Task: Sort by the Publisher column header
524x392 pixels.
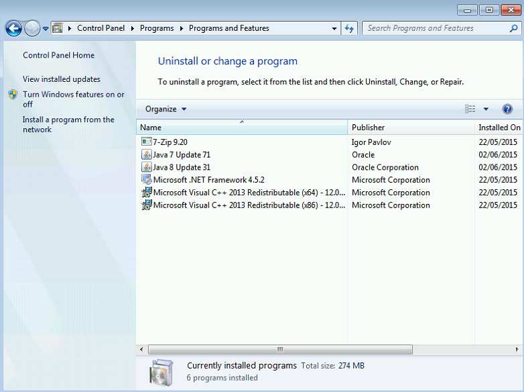Action: (411, 128)
